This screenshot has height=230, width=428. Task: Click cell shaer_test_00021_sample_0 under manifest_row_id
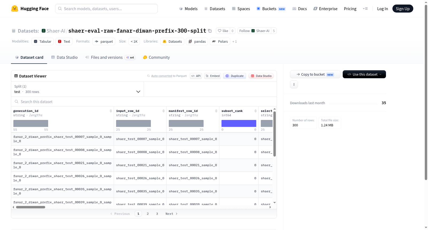coord(193,165)
